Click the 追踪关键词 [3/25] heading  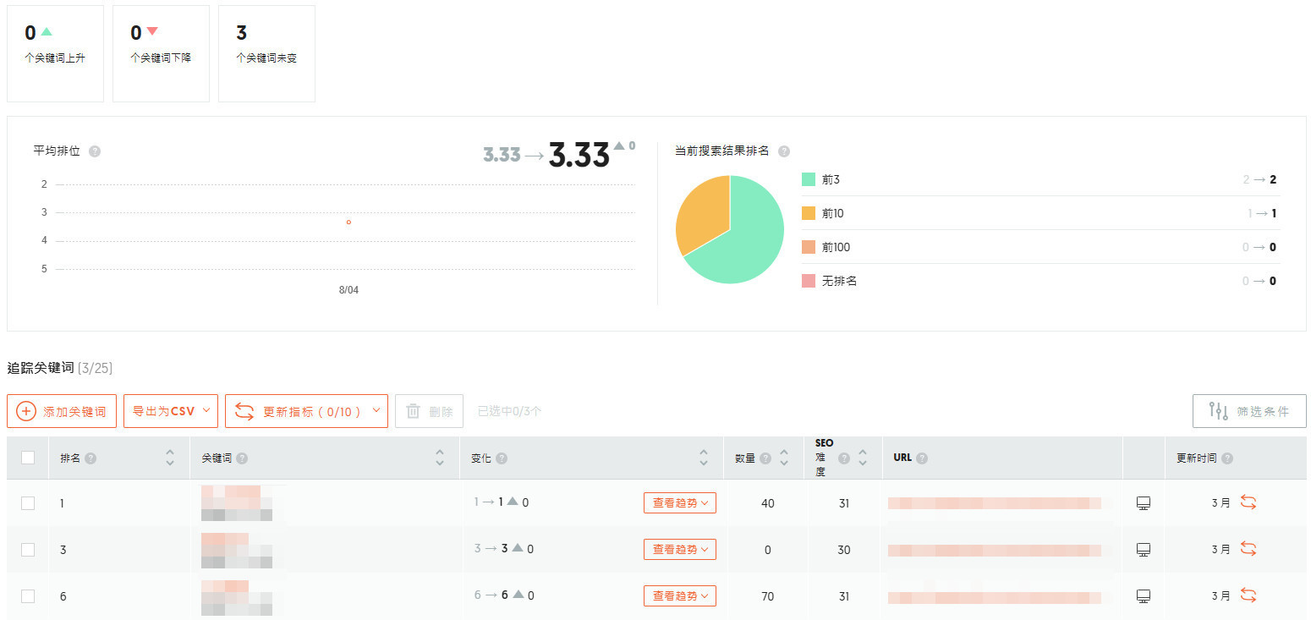(60, 368)
